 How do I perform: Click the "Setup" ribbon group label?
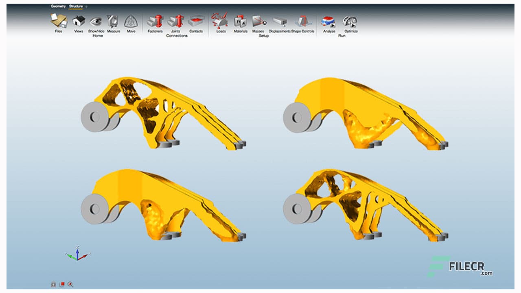coord(264,36)
